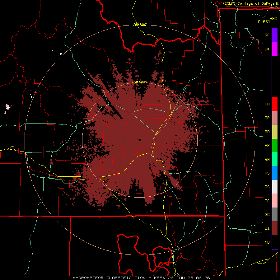Click the HA legend label
The height and width of the screenshot is (280, 280).
coord(267,104)
